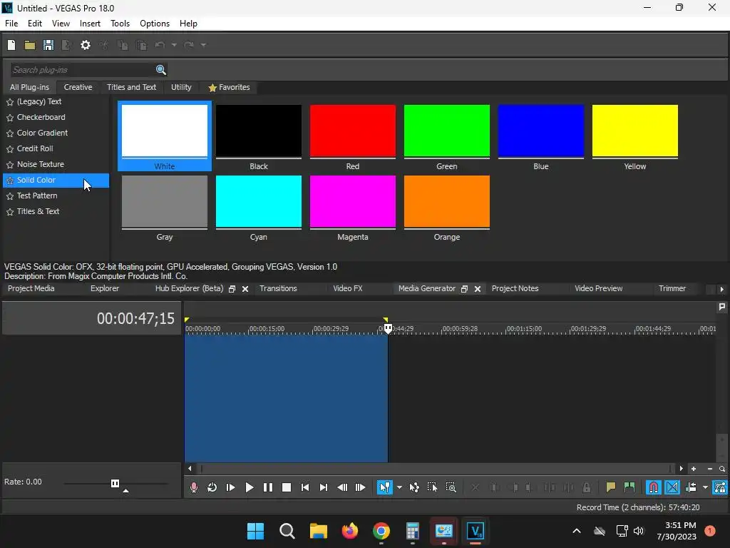This screenshot has width=730, height=548.
Task: Toggle Enable Snapping magnet icon
Action: tap(654, 487)
